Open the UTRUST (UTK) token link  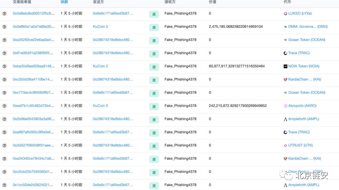click(300, 145)
